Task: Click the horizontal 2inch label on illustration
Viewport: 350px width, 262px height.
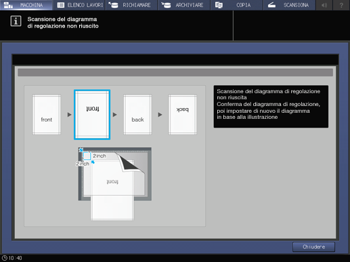Action: pyautogui.click(x=100, y=156)
